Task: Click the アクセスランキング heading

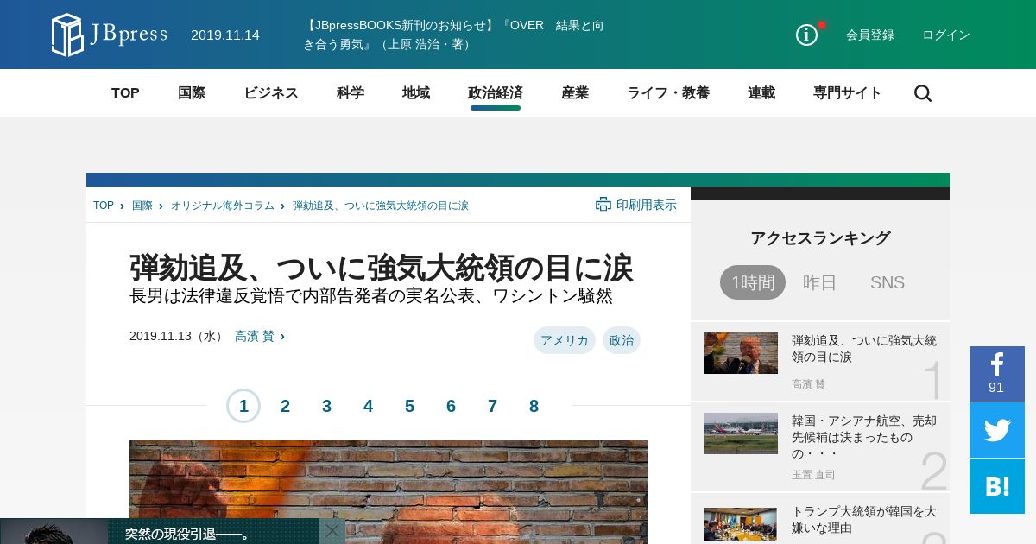Action: [820, 238]
